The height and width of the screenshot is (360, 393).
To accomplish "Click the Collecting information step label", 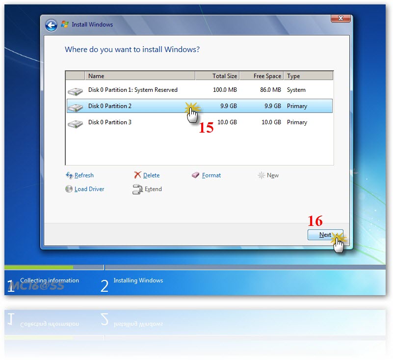I will click(50, 280).
